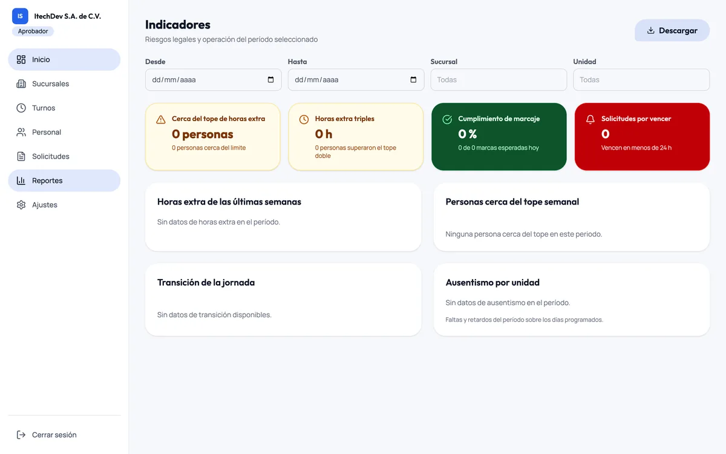Screen dimensions: 726x454
Task: Open Ajustes settings page
Action: coord(64,205)
